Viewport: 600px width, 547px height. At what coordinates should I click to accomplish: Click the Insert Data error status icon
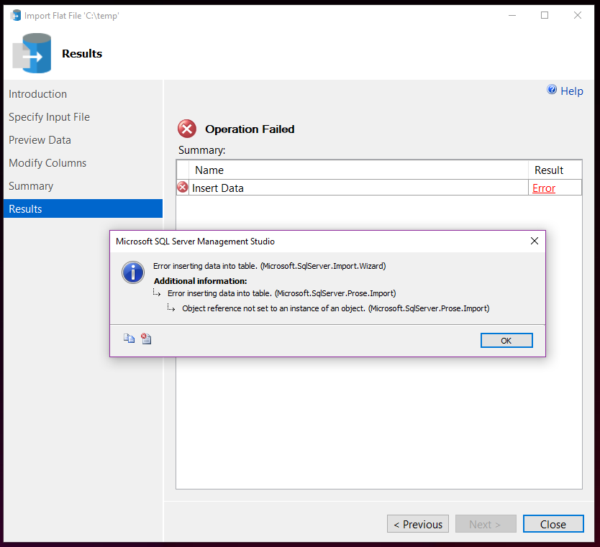coord(183,188)
